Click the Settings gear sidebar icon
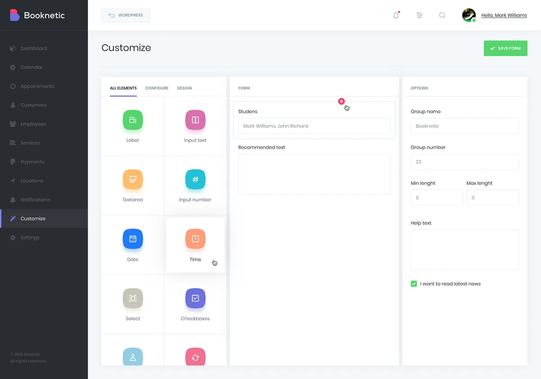The image size is (541, 379). pyautogui.click(x=13, y=237)
